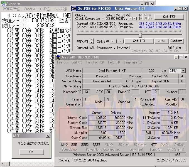Click left arrow beside 224/370
The height and width of the screenshot is (167, 189).
pyautogui.click(x=113, y=41)
